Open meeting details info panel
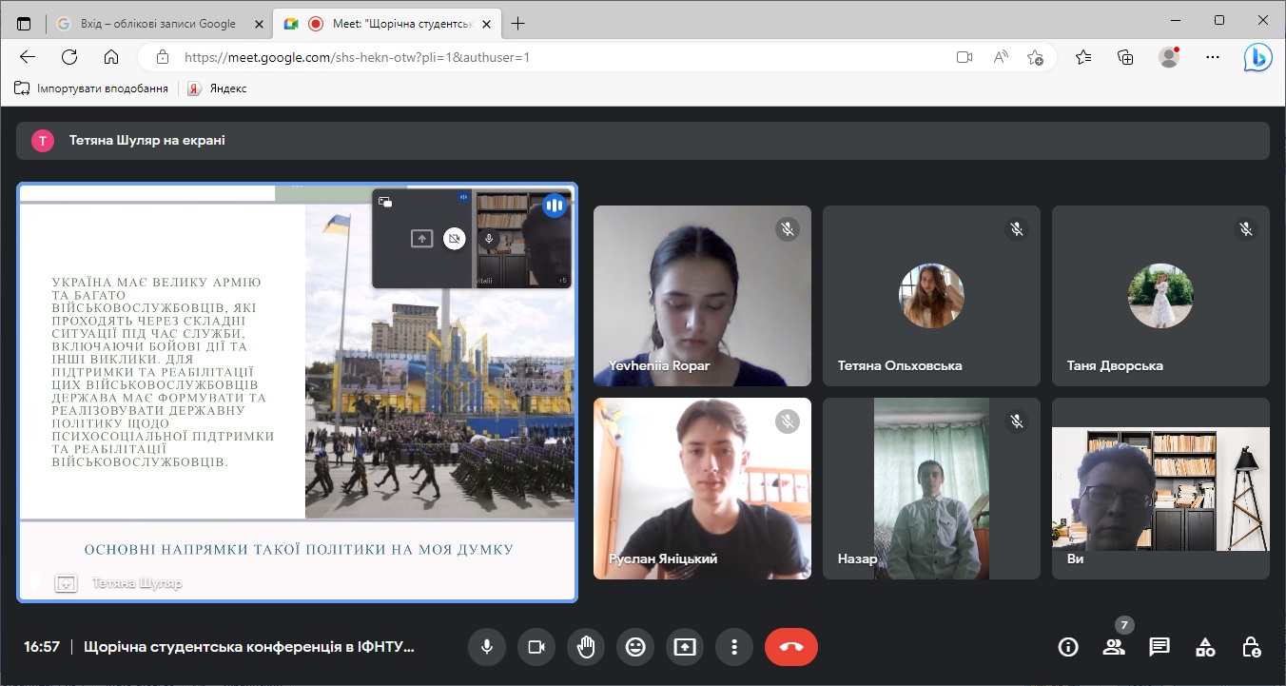Viewport: 1286px width, 686px height. point(1068,647)
